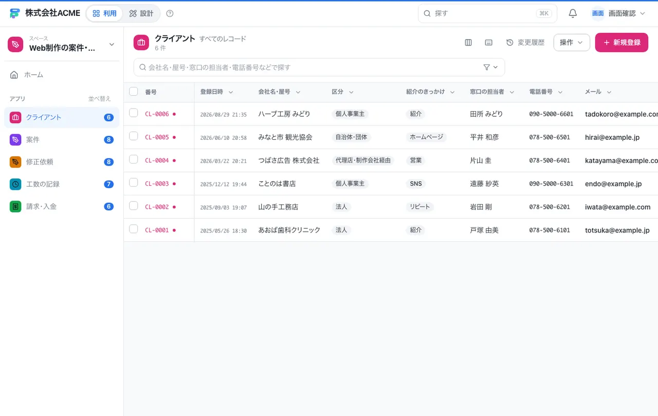Image resolution: width=658 pixels, height=416 pixels.
Task: Select the 案件 app icon in sidebar
Action: tap(15, 139)
